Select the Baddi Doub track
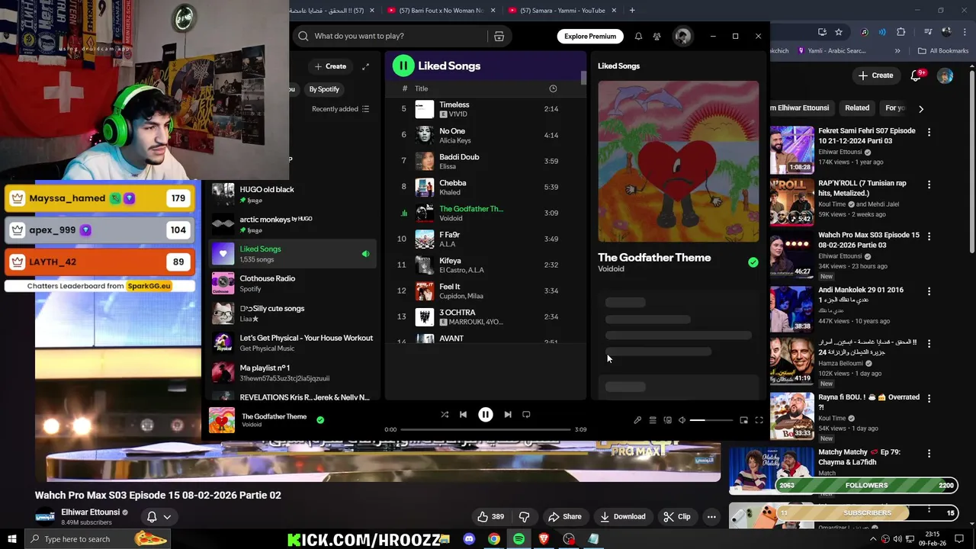Image resolution: width=976 pixels, height=549 pixels. click(485, 161)
